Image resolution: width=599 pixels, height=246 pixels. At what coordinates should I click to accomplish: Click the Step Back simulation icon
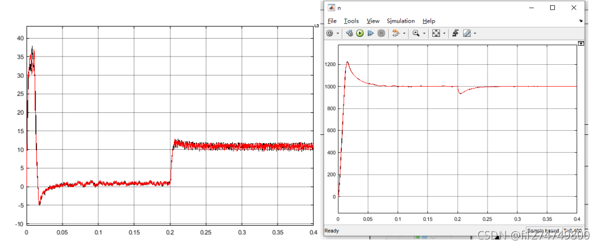(349, 33)
